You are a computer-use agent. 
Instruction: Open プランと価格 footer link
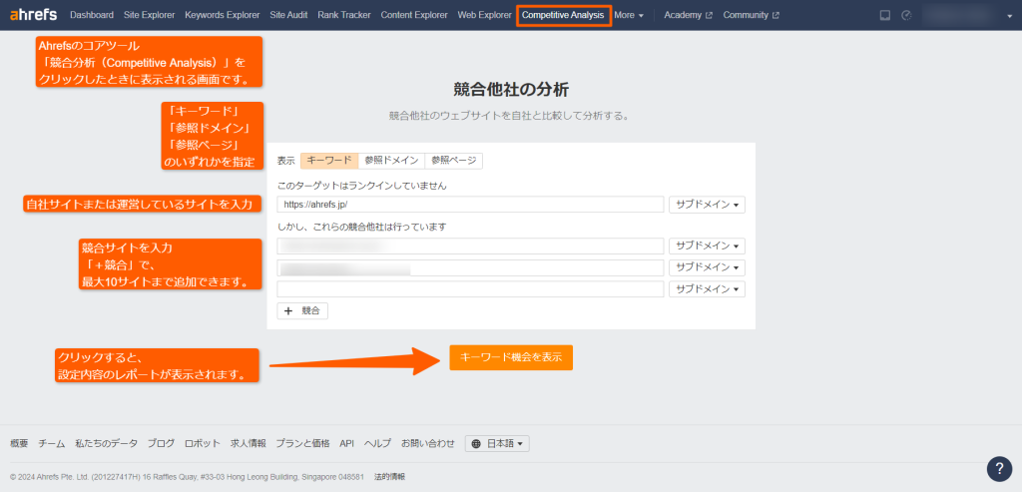point(302,443)
